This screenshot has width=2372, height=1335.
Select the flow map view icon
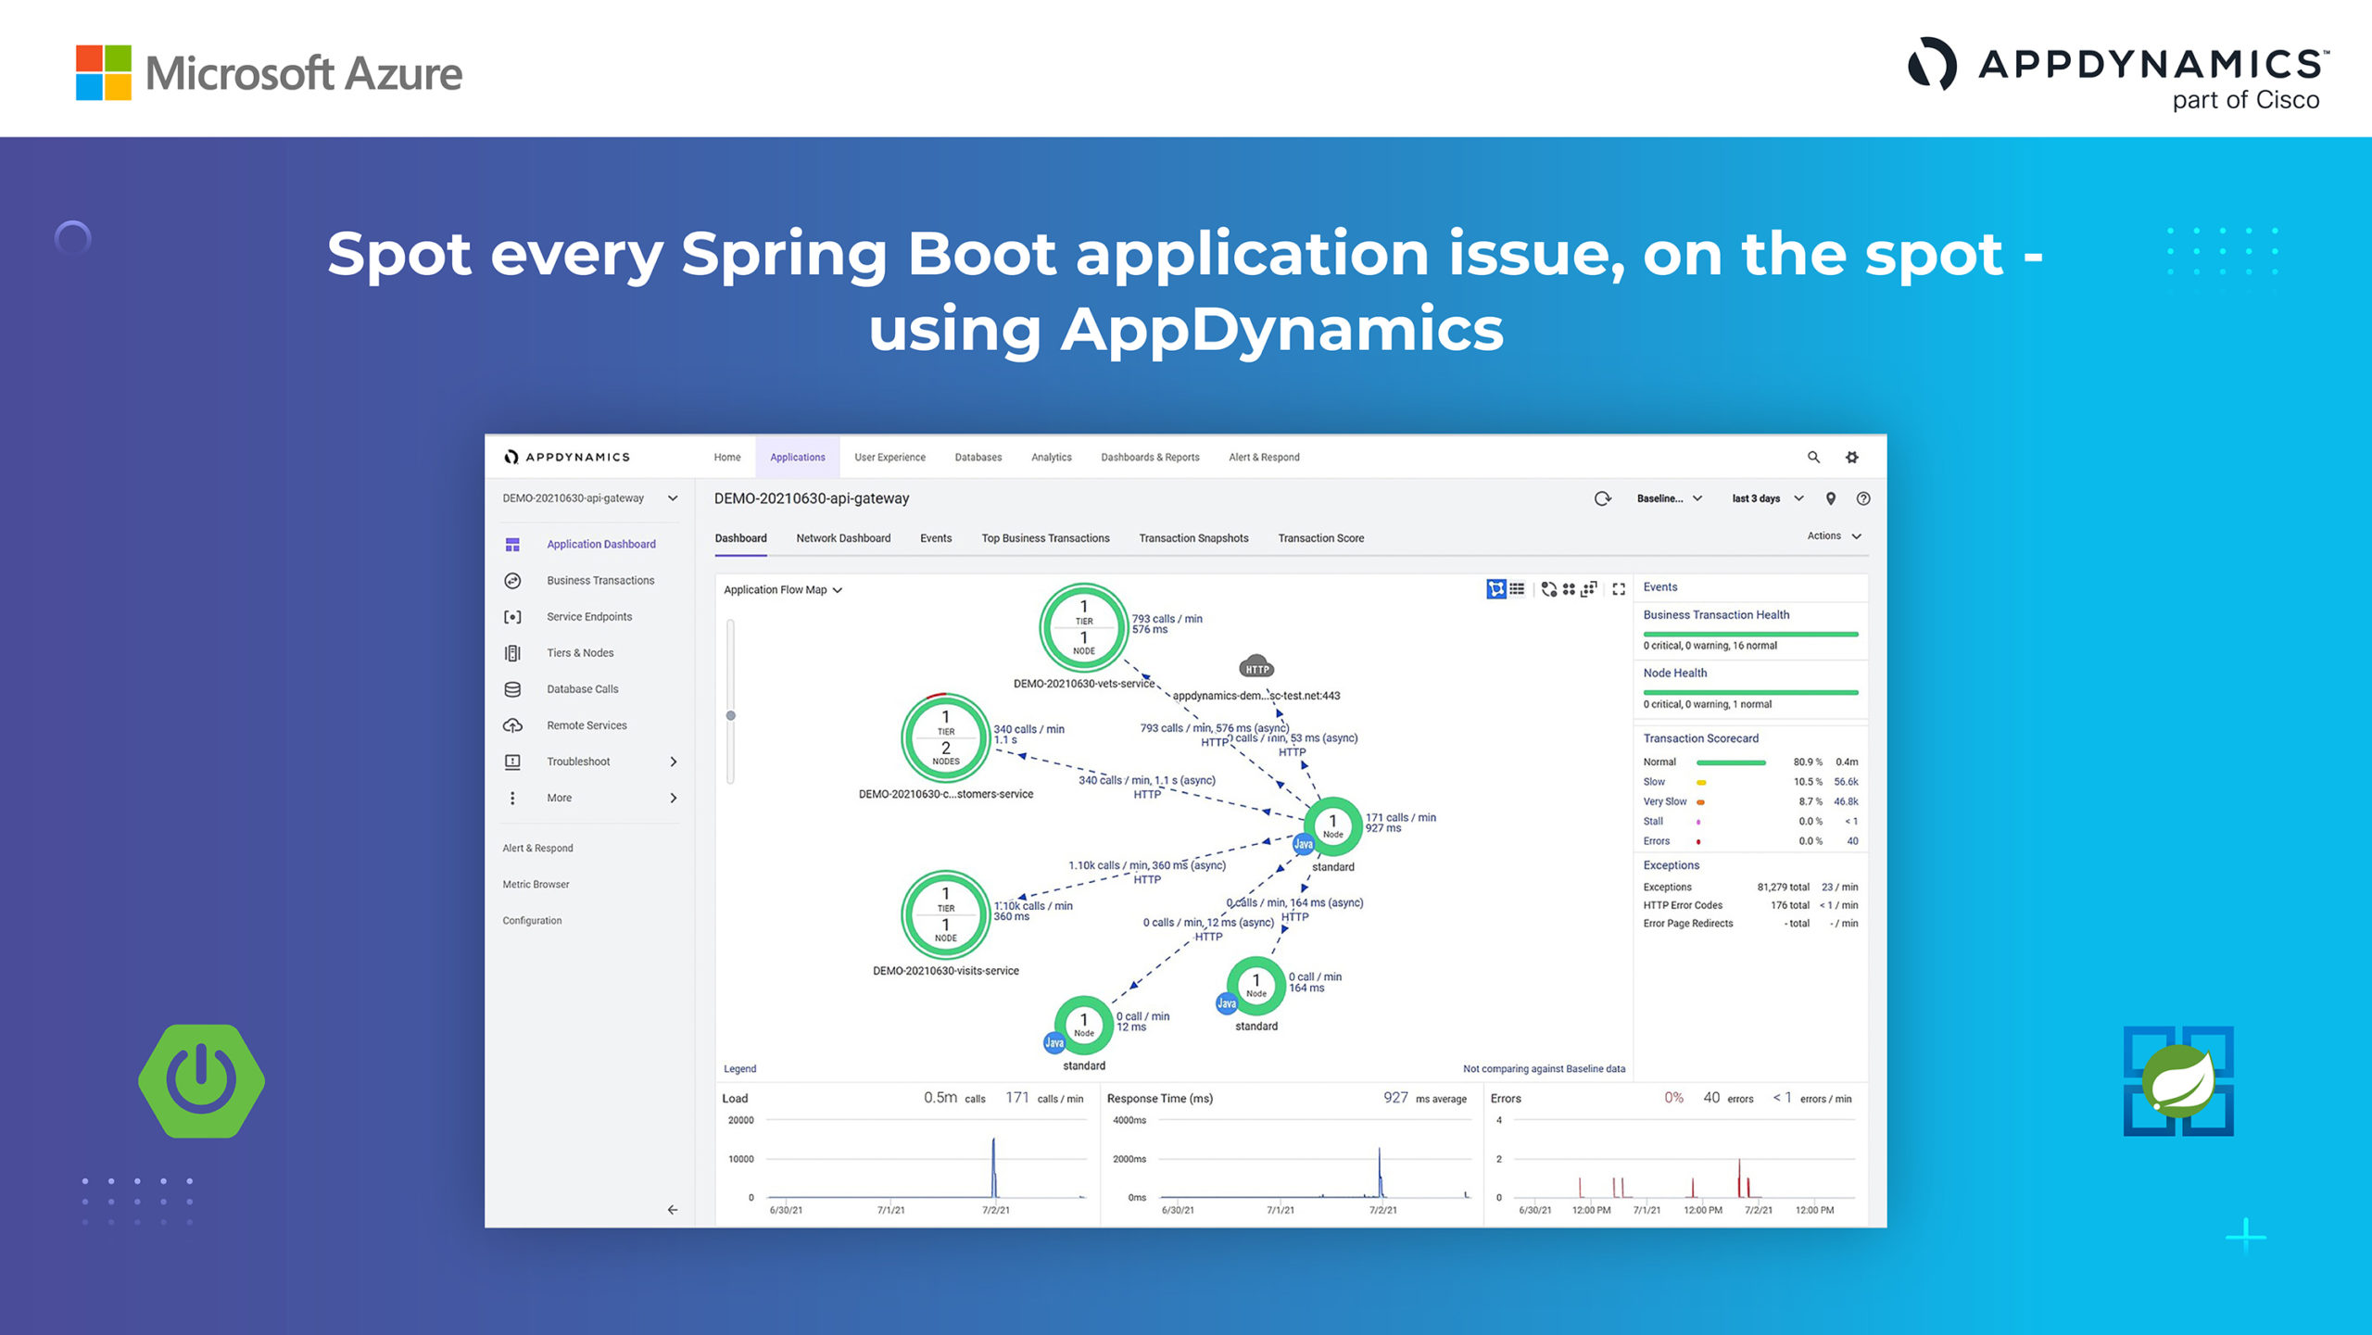click(x=1495, y=589)
